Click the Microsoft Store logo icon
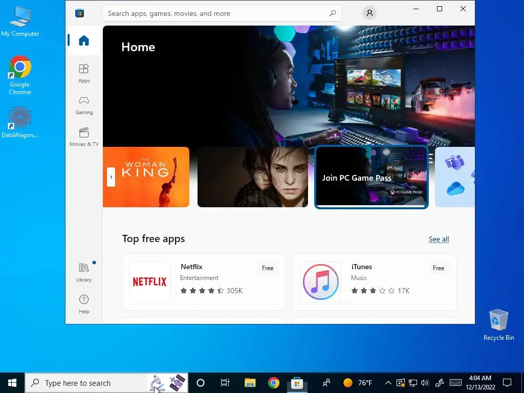Screen dimensions: 524x393 pos(79,13)
